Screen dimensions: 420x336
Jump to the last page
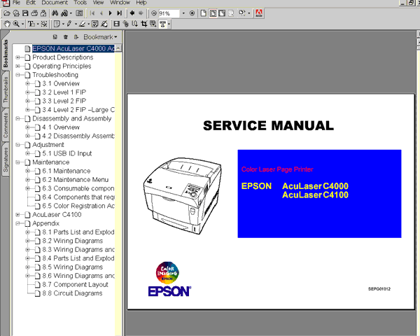click(120, 13)
